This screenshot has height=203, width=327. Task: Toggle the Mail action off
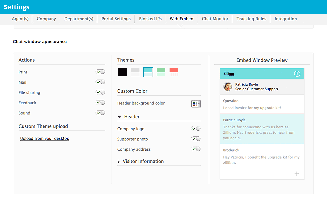[x=100, y=82]
